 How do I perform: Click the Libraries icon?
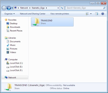click(x=6, y=38)
